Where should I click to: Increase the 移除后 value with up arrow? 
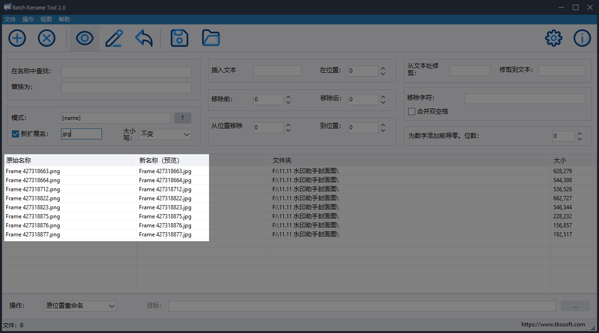(383, 97)
